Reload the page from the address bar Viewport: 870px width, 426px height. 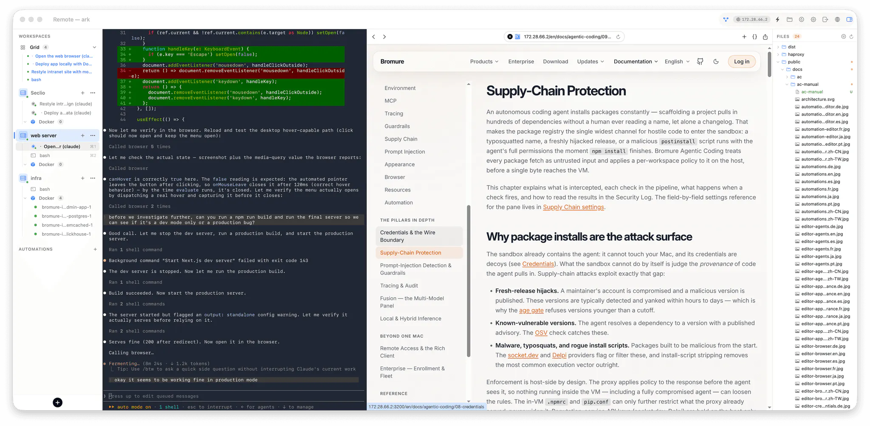618,37
